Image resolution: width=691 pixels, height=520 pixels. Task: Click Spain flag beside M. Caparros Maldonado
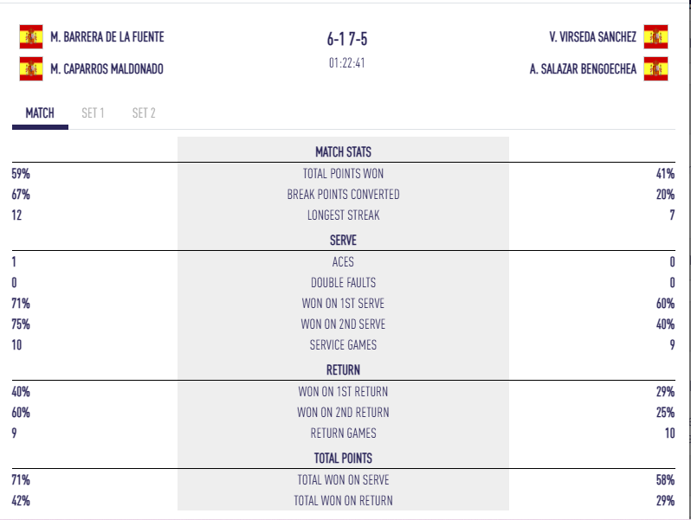(x=31, y=68)
